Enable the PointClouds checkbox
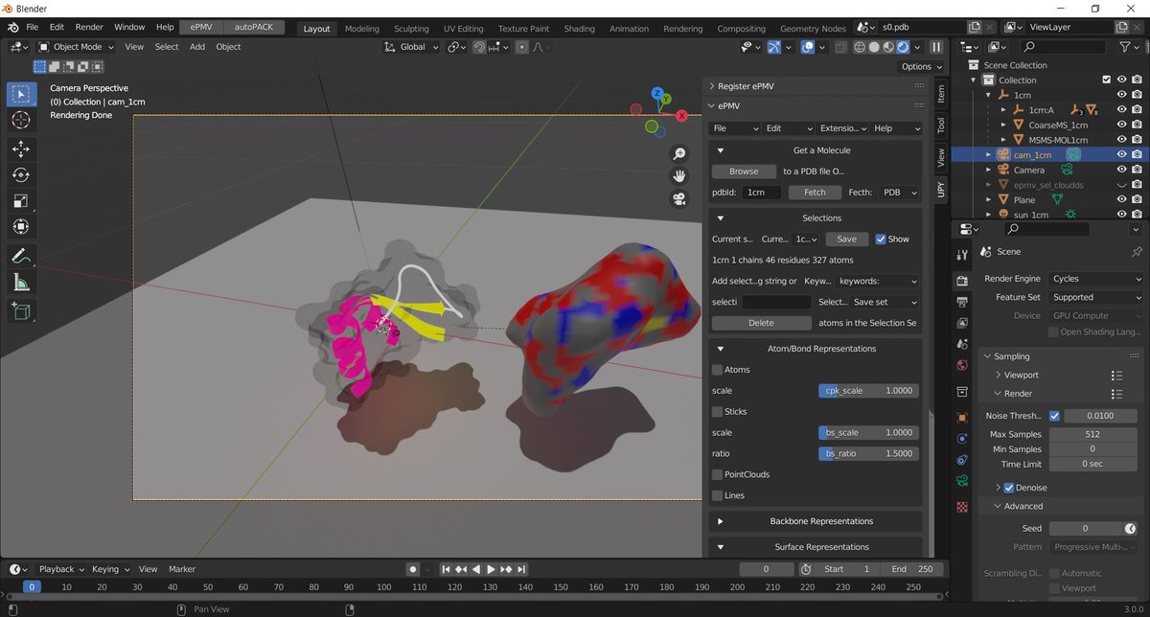The height and width of the screenshot is (617, 1150). pyautogui.click(x=717, y=475)
